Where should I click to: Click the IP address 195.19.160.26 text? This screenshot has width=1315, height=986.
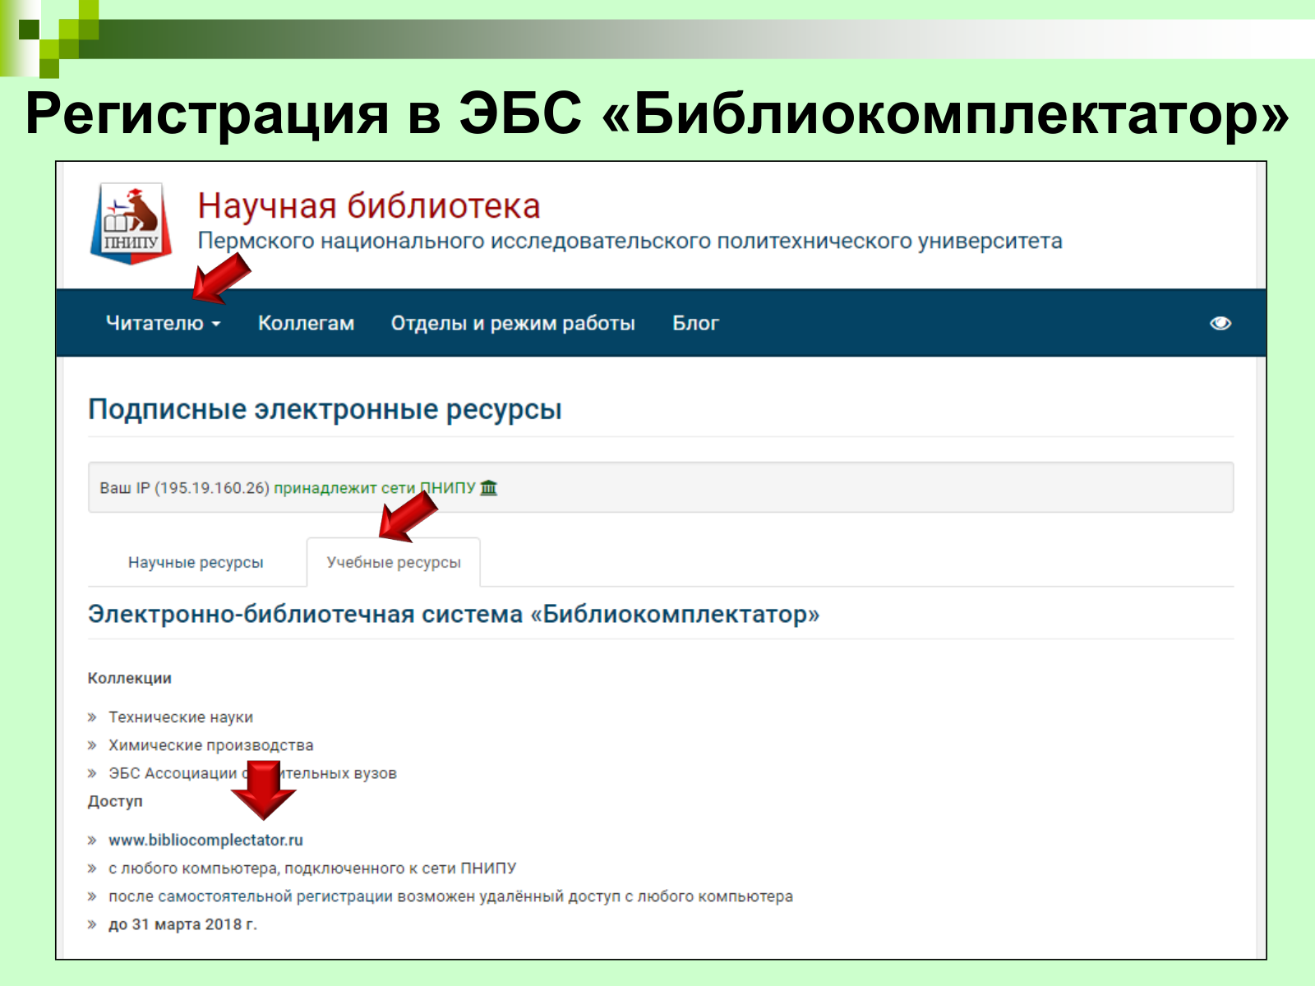212,488
